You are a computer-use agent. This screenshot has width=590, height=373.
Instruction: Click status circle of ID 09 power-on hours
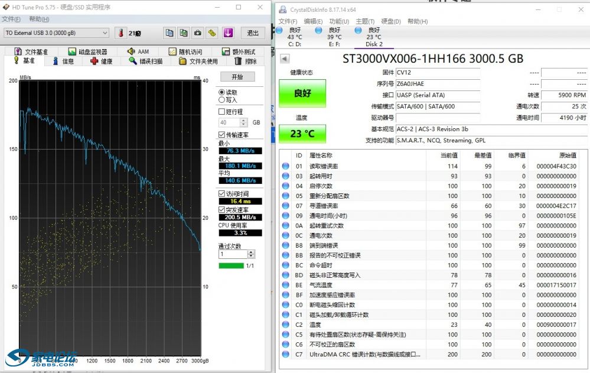point(286,216)
